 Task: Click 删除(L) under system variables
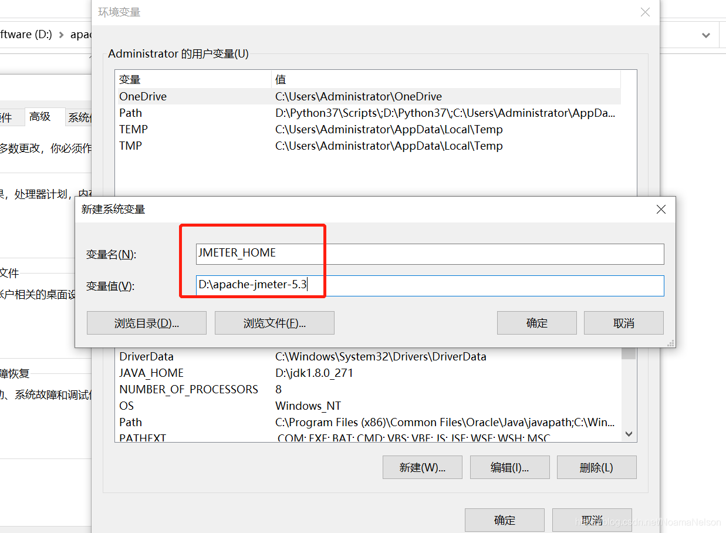(x=597, y=467)
